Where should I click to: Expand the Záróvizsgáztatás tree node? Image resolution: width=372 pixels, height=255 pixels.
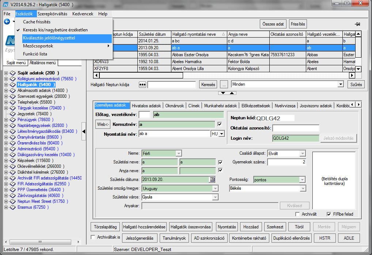tap(6, 196)
